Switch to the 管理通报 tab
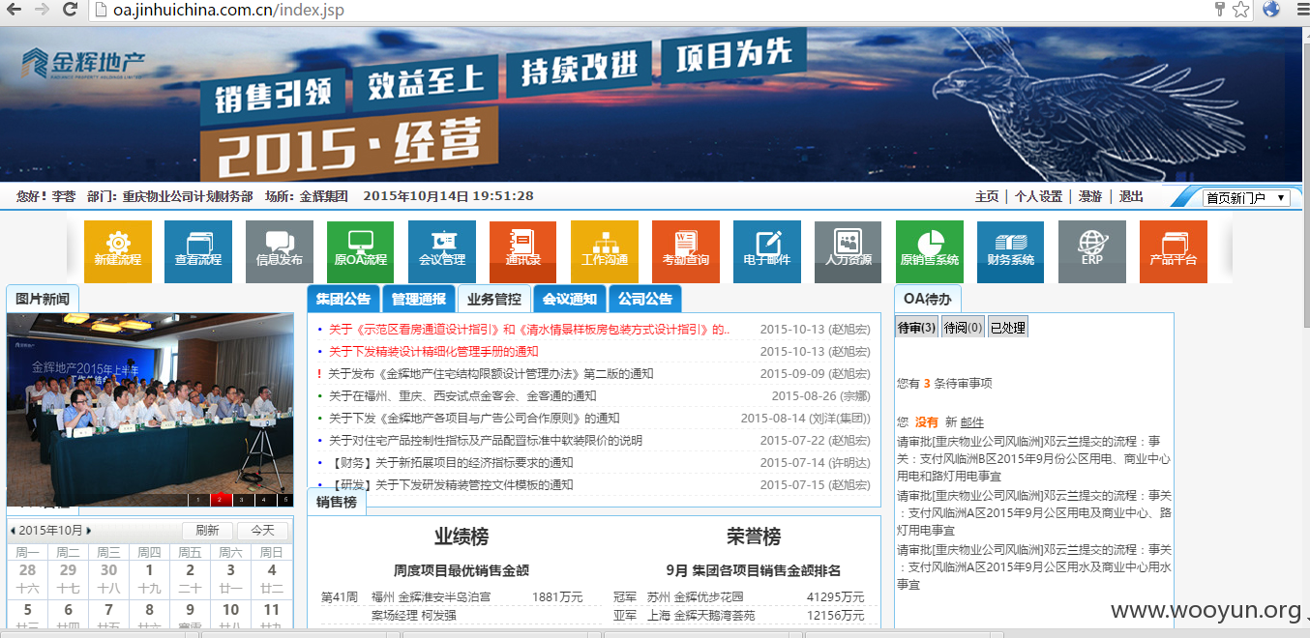Screen dimensions: 1310x638 tap(419, 299)
